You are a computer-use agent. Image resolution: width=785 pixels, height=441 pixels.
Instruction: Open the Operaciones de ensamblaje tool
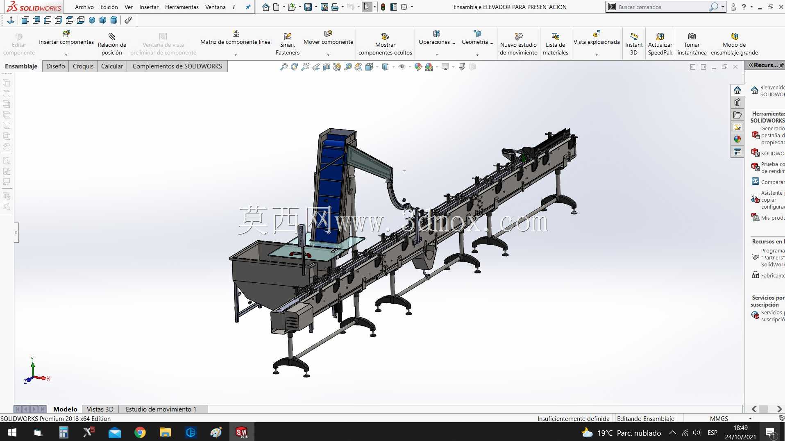pyautogui.click(x=437, y=37)
